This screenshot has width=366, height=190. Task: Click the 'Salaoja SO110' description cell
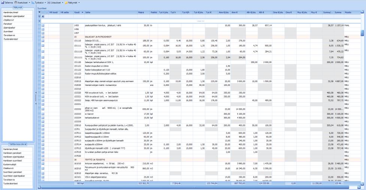coord(111,40)
